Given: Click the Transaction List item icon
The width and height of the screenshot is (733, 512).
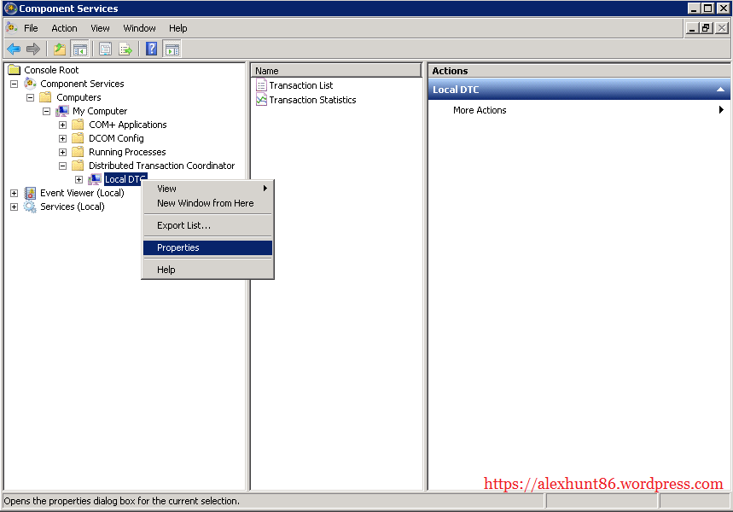Looking at the screenshot, I should pyautogui.click(x=261, y=85).
